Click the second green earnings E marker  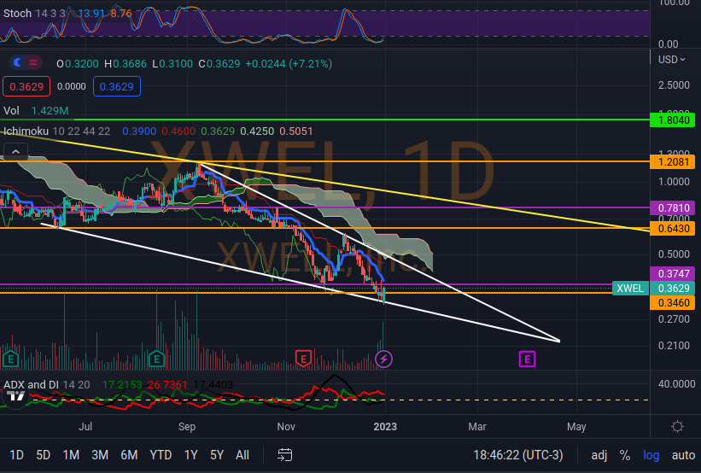click(x=156, y=359)
